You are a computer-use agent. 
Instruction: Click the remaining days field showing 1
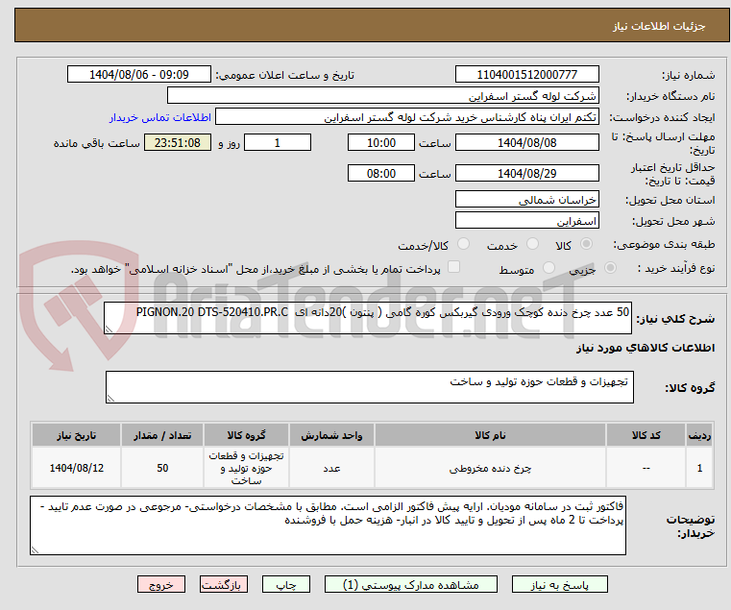[278, 143]
